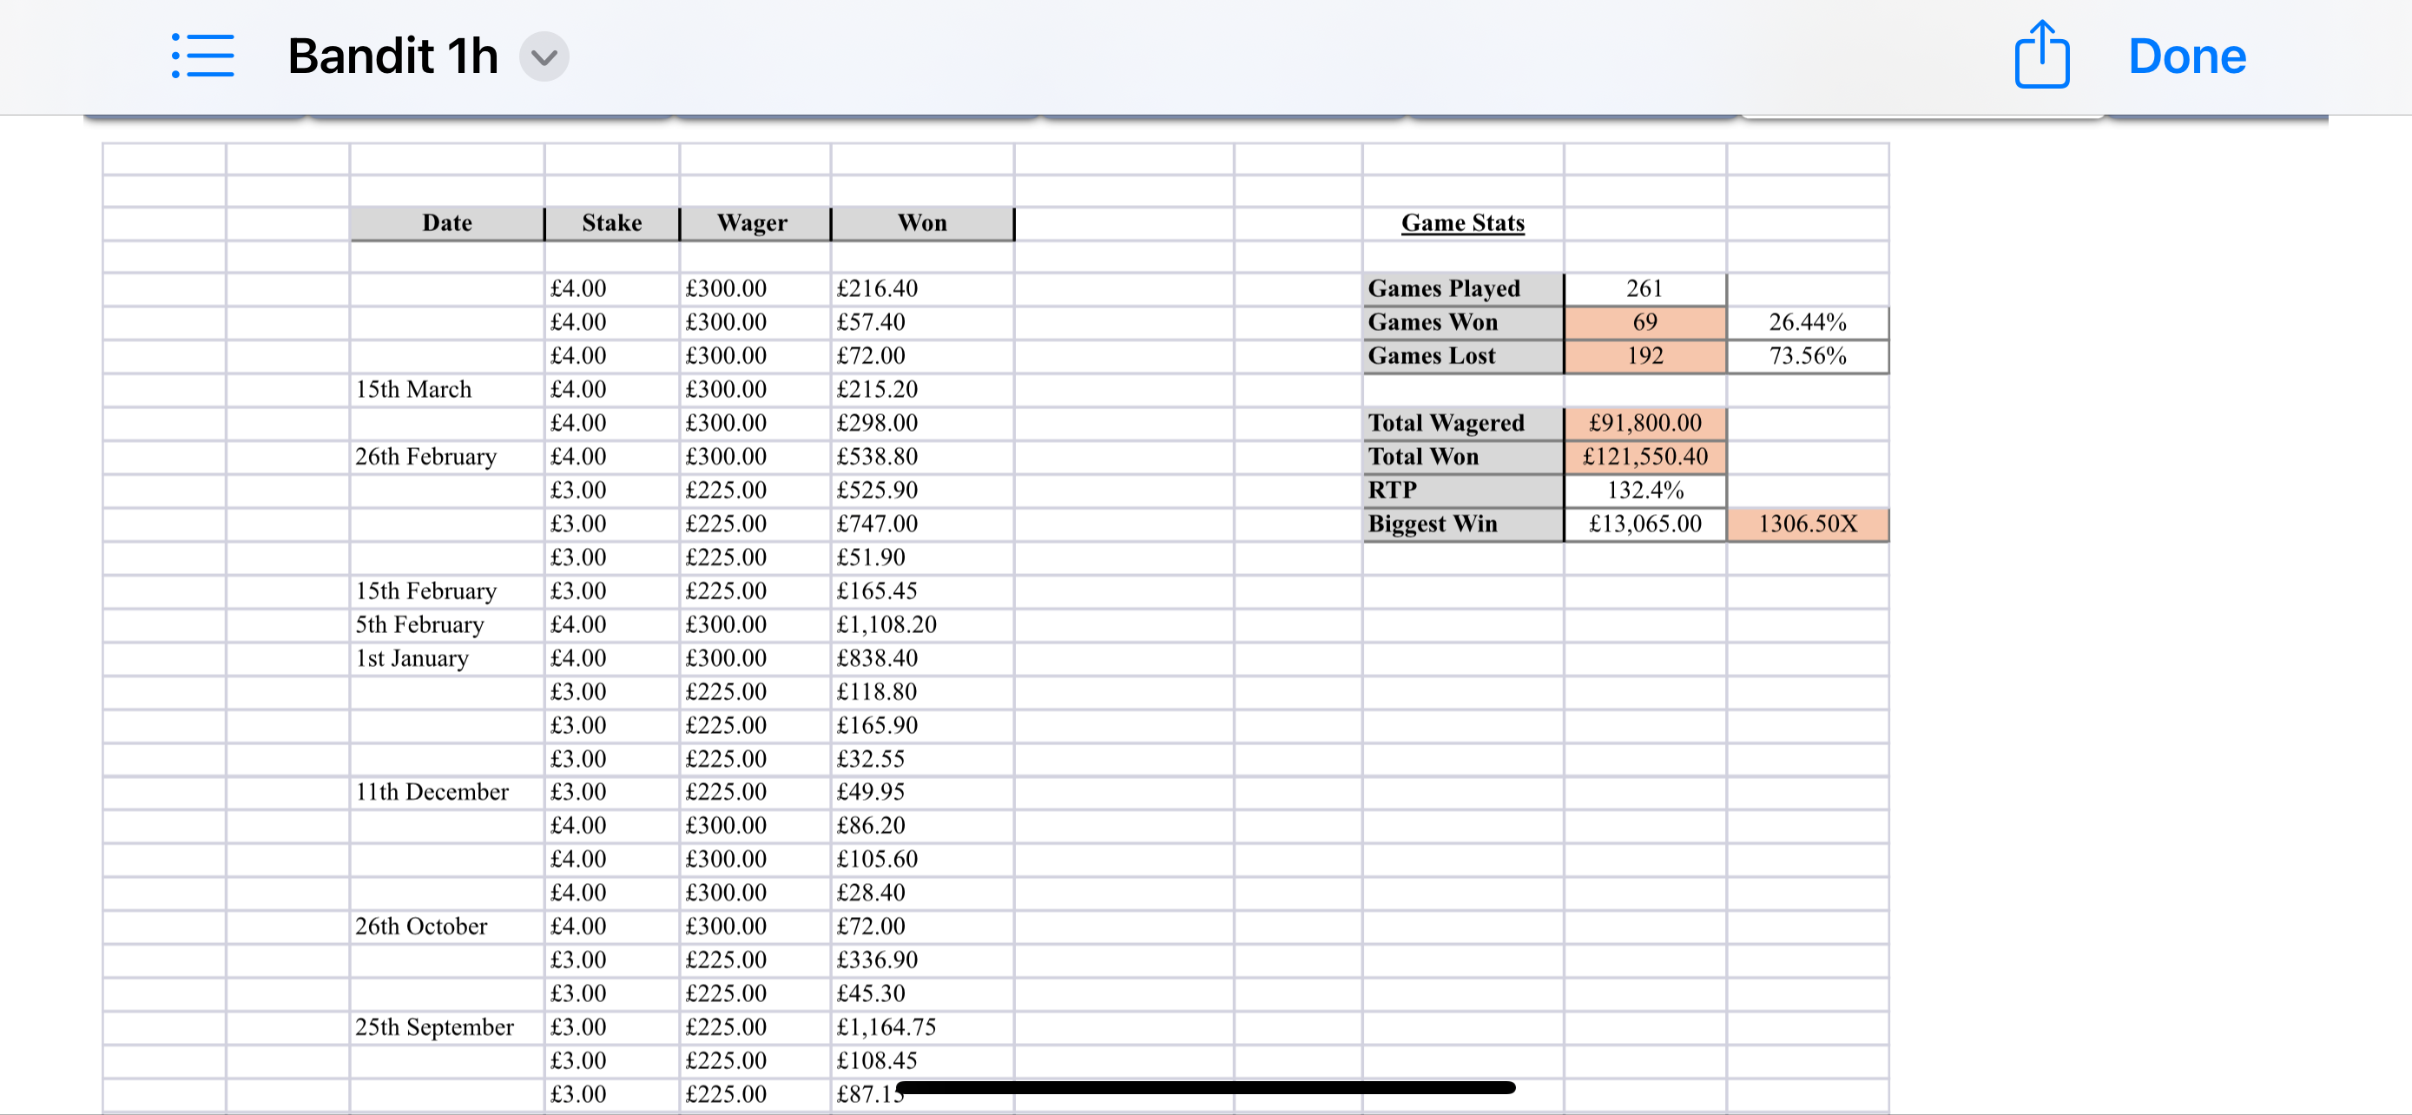Screen dimensions: 2412x1115
Task: Select the Total Won £121,550.40 cell
Action: coord(1645,457)
